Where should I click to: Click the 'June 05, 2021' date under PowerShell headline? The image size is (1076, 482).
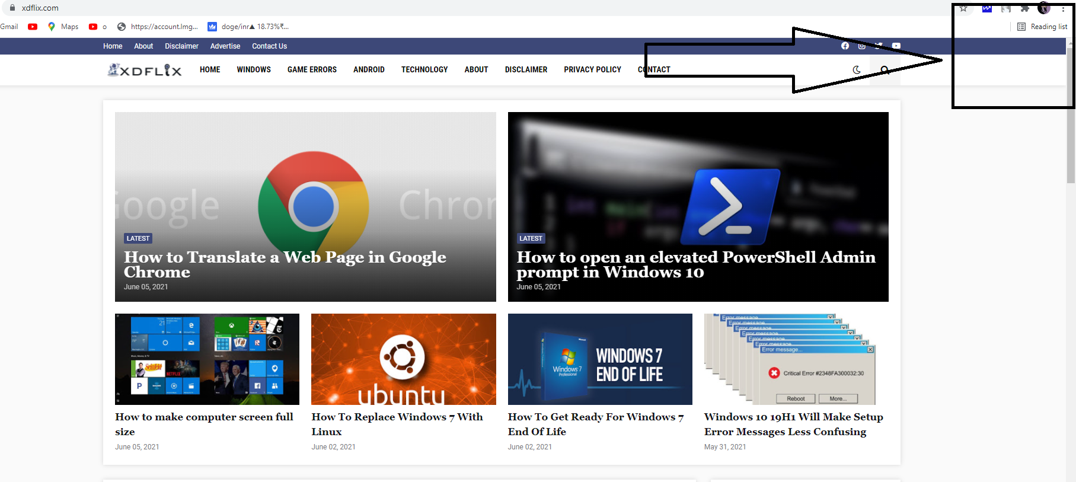pyautogui.click(x=538, y=287)
